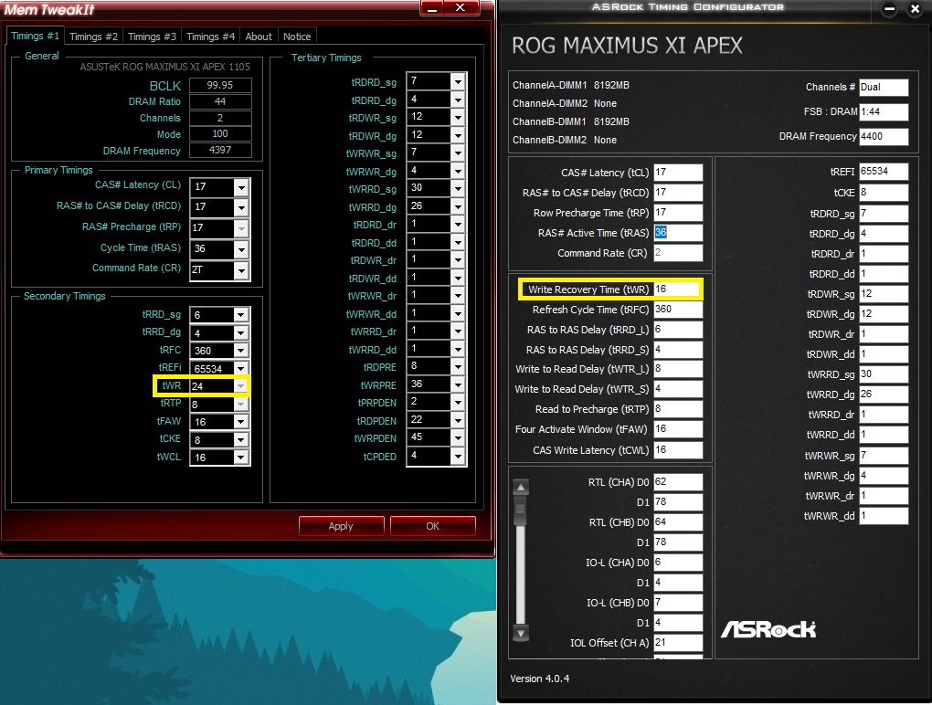Click the IOL Offset (CH A) field
The width and height of the screenshot is (932, 705).
(x=678, y=643)
